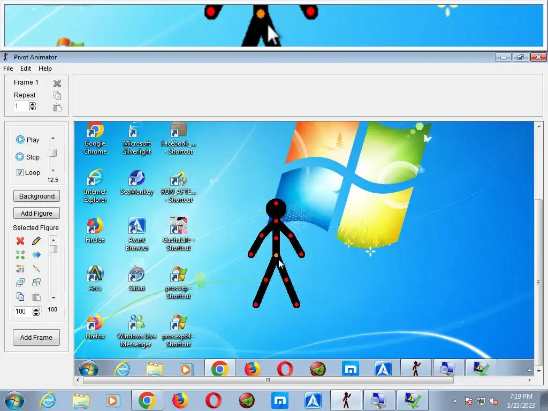Viewport: 548px width, 411px height.
Task: Launch Windows Media Player from taskbar
Action: pos(113,400)
